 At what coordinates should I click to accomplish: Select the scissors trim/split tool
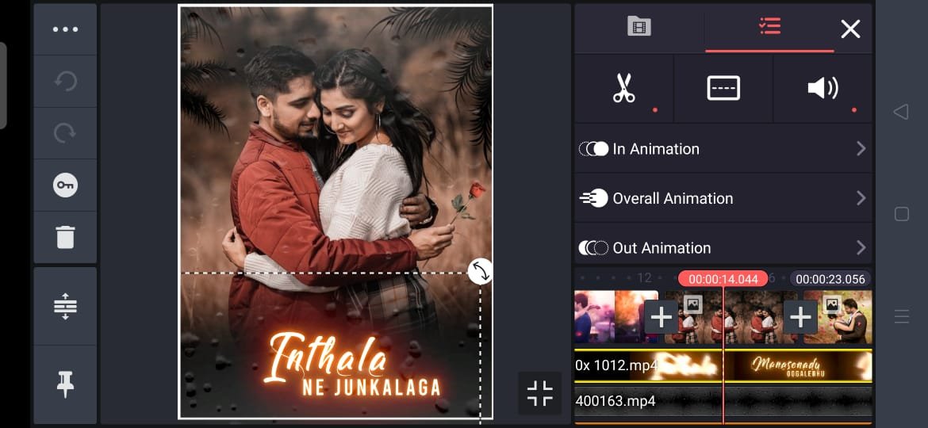(623, 89)
